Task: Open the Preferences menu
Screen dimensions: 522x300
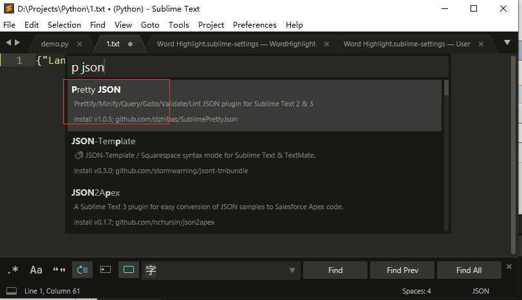Action: tap(255, 25)
